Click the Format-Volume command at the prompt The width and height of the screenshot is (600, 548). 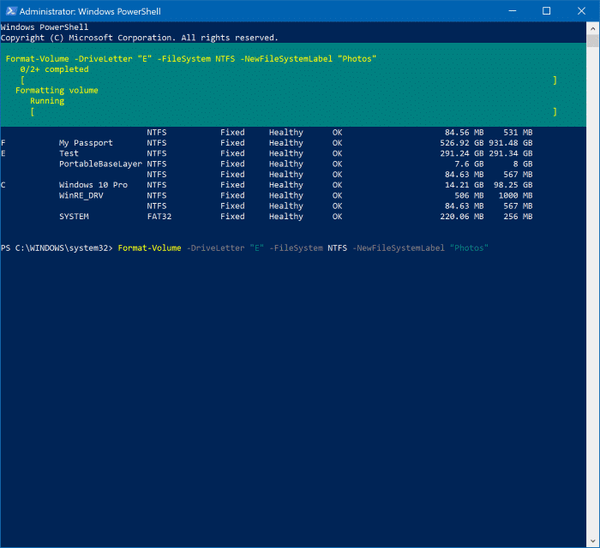point(150,248)
